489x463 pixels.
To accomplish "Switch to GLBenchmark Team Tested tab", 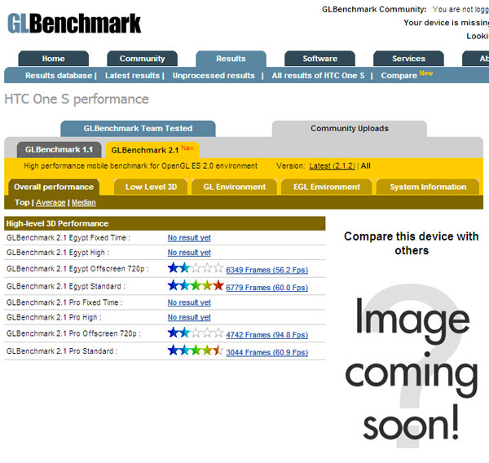I will pyautogui.click(x=138, y=129).
